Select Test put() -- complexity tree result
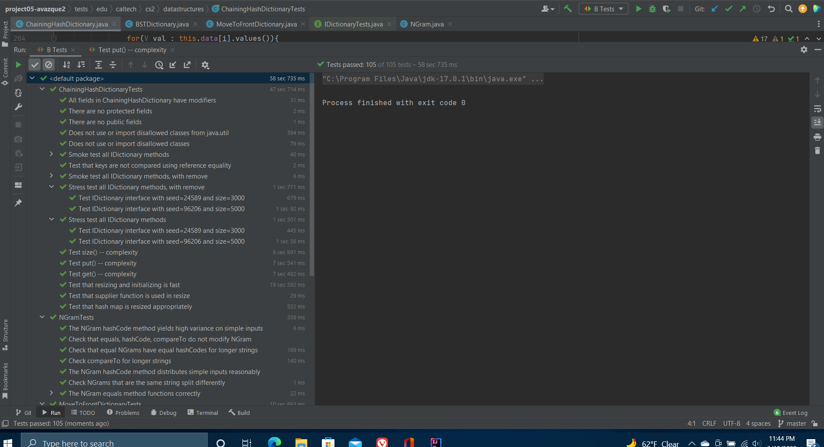Screen dimensions: 824x447 [x=103, y=263]
